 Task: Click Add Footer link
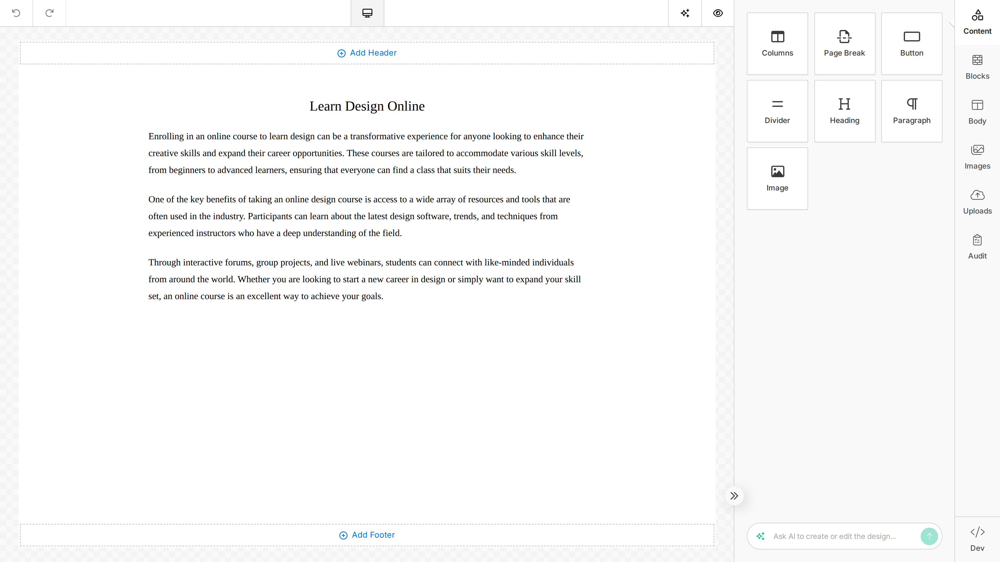coord(367,535)
